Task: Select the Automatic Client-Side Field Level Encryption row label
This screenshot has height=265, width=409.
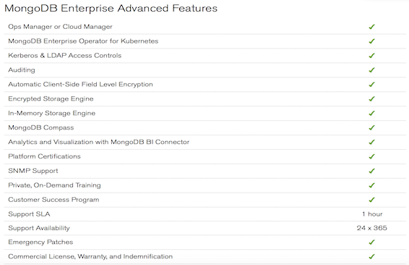Action: 80,85
